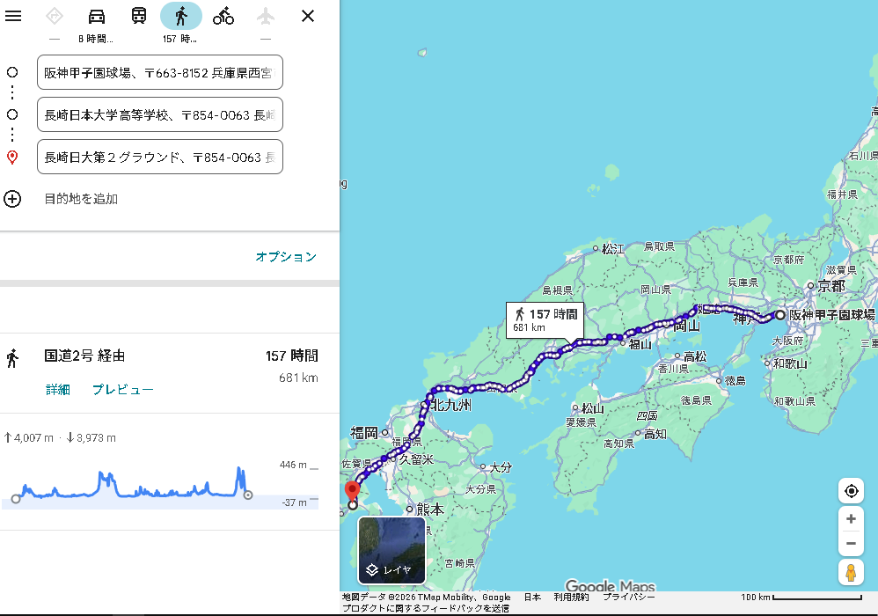Zoom in on the map

click(x=851, y=519)
